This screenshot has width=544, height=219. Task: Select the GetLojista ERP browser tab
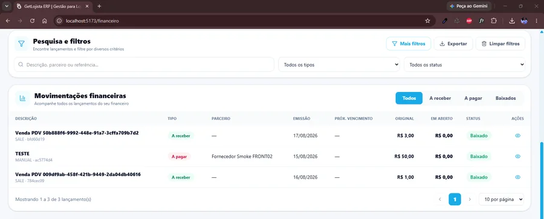[53, 6]
